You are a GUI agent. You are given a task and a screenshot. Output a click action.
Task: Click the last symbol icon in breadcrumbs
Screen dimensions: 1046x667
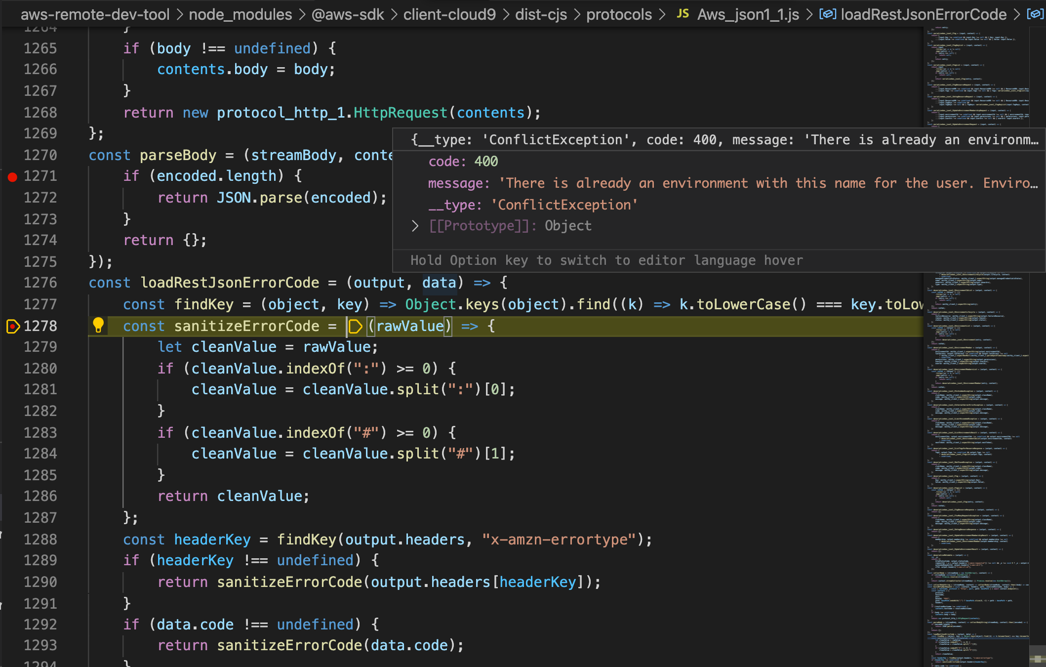(x=1035, y=14)
